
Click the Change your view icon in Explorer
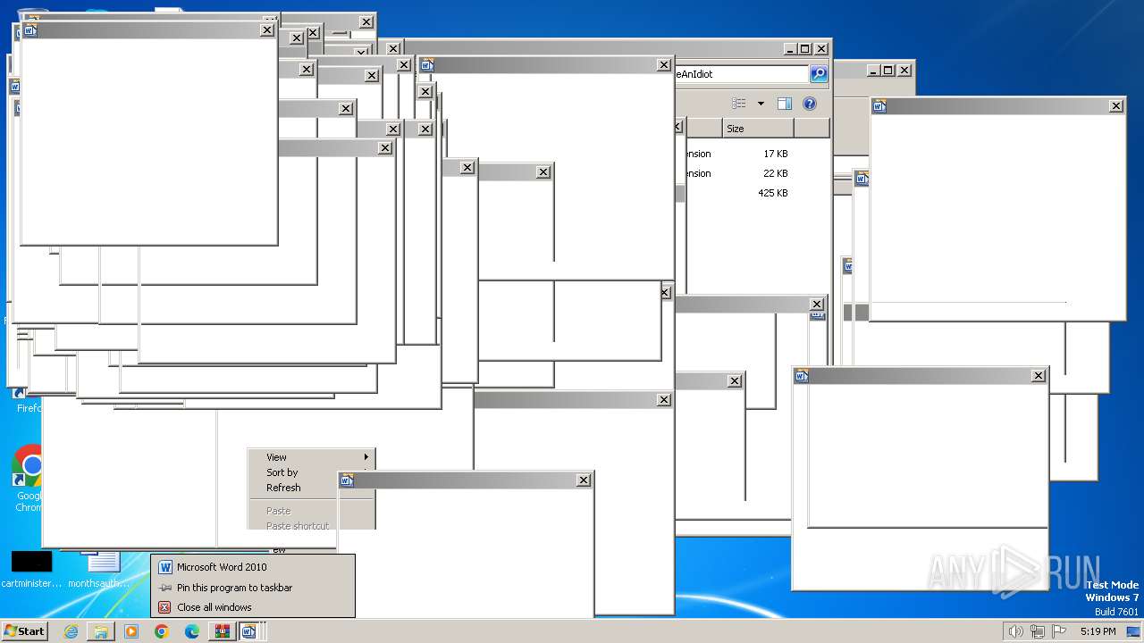click(738, 104)
